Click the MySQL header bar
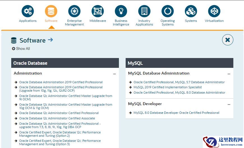The image size is (244, 148). 179,63
